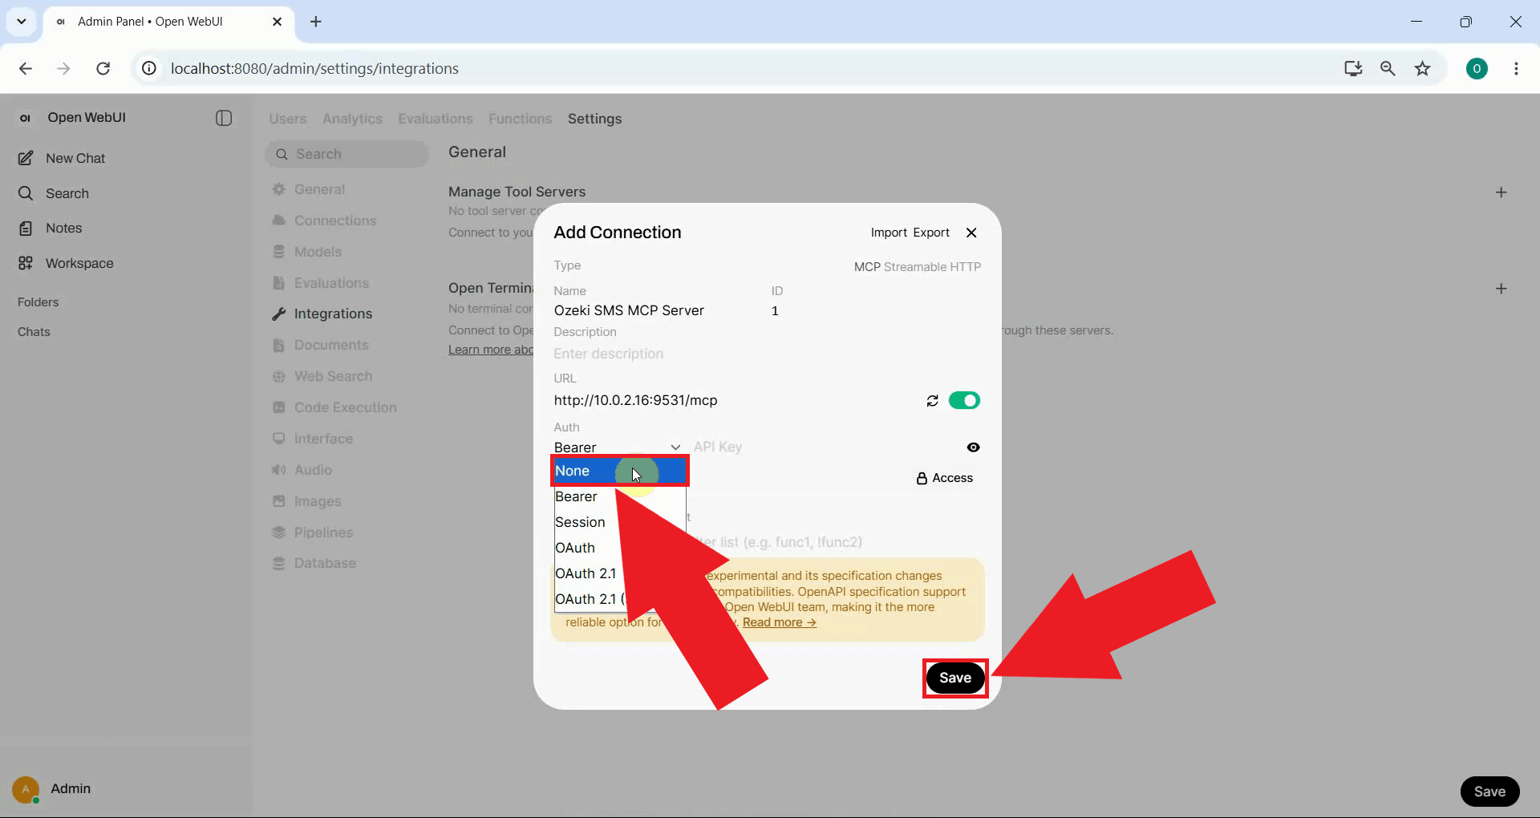Open General settings section
1540x818 pixels.
tap(309, 189)
